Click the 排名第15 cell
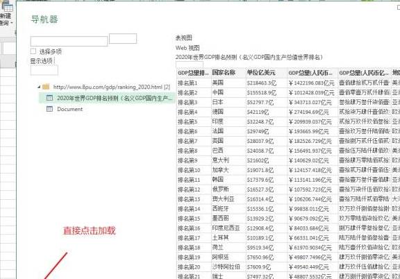This screenshot has height=279, width=400. pos(194,219)
